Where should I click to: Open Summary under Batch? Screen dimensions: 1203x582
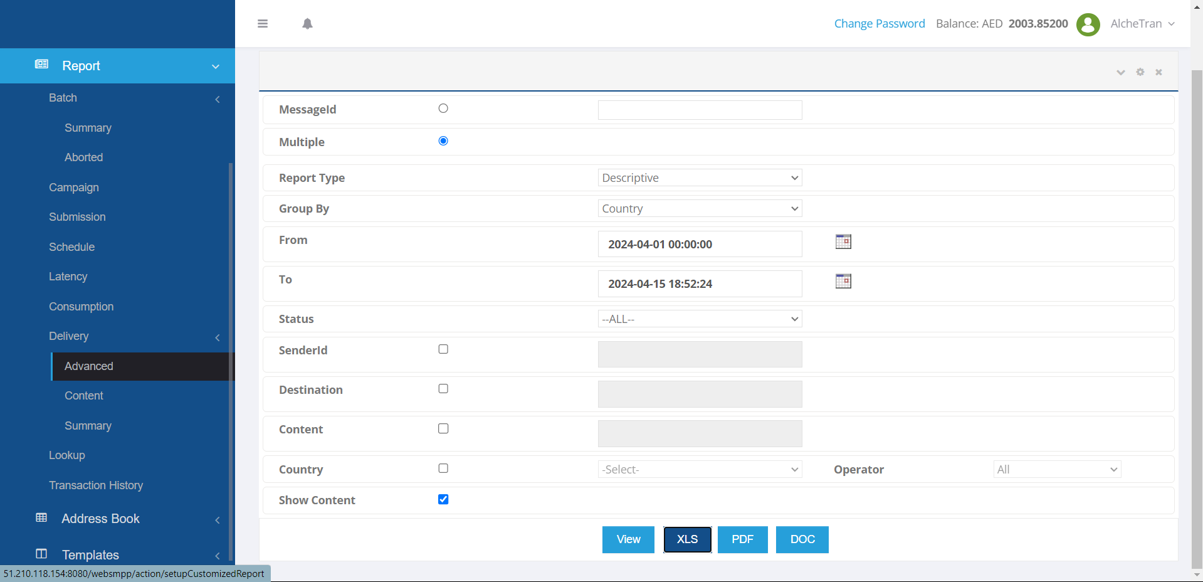[x=88, y=128]
